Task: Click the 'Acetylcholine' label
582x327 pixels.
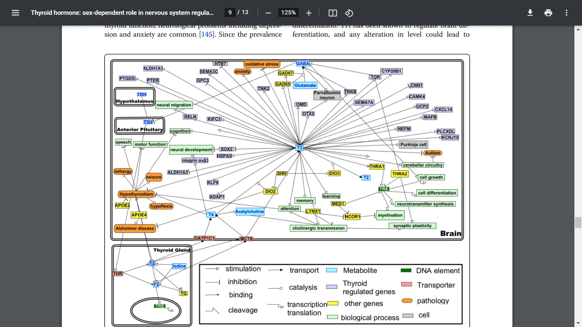Action: (249, 211)
